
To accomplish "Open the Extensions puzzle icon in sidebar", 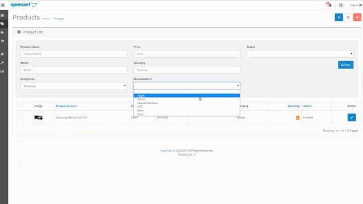I will tap(2, 32).
